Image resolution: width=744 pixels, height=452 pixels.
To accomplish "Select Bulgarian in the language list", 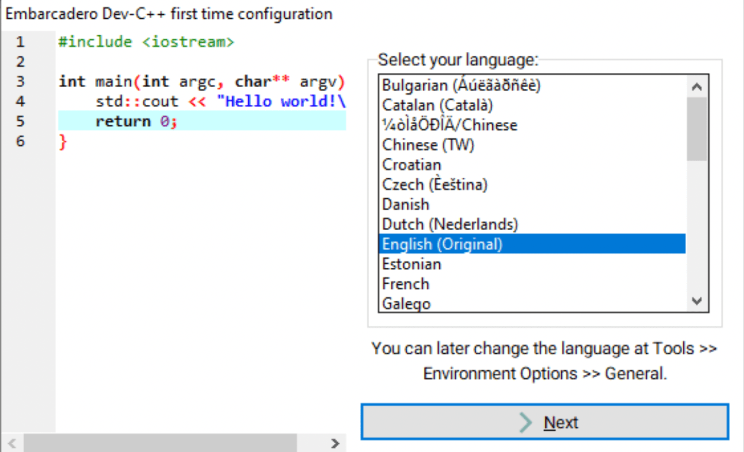I will [x=532, y=85].
